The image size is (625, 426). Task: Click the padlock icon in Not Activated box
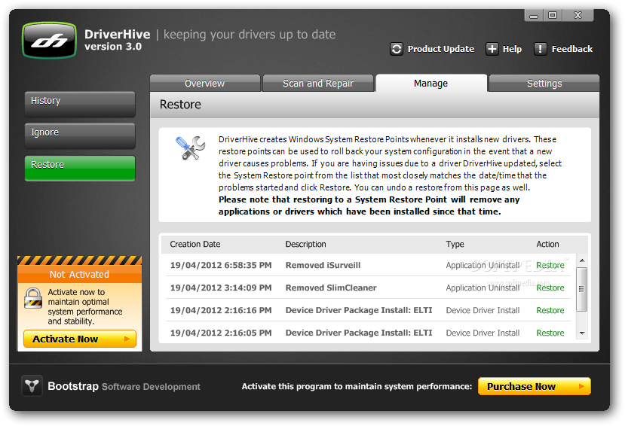tap(32, 298)
